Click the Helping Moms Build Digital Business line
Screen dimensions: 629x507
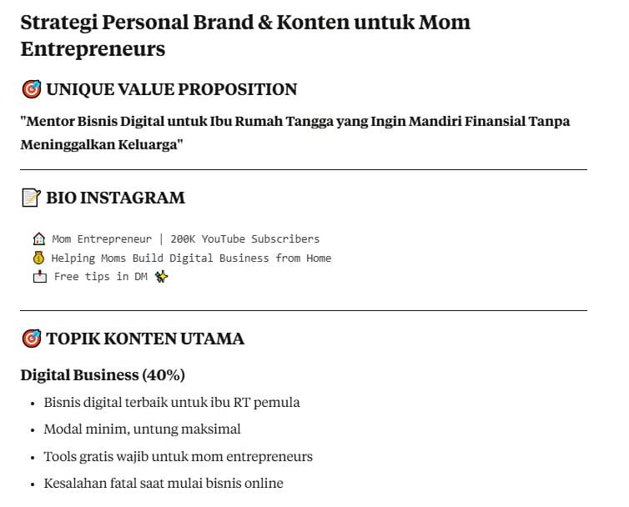pyautogui.click(x=191, y=258)
